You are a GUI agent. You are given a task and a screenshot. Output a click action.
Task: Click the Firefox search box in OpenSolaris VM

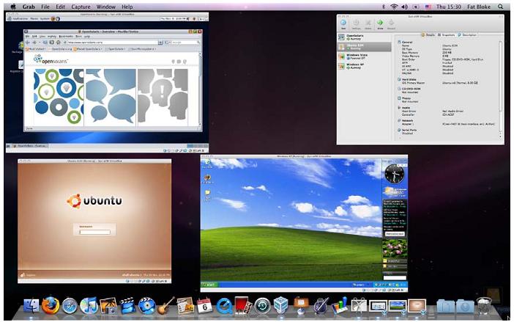tap(185, 43)
